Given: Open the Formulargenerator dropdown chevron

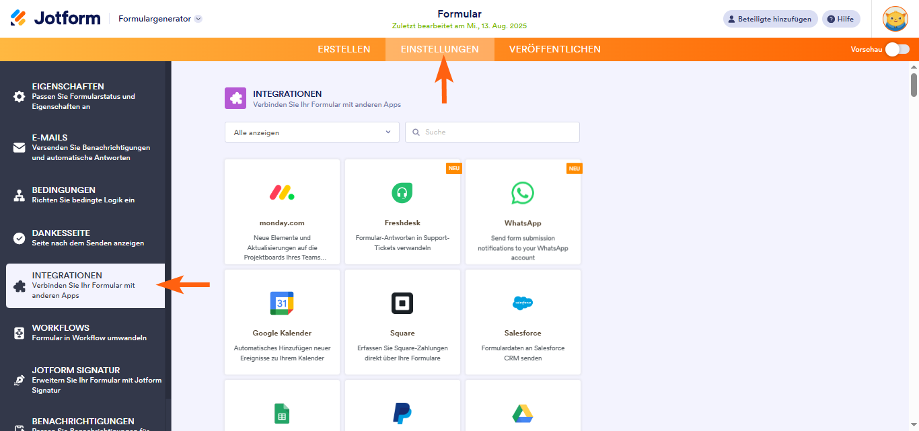Looking at the screenshot, I should 198,19.
